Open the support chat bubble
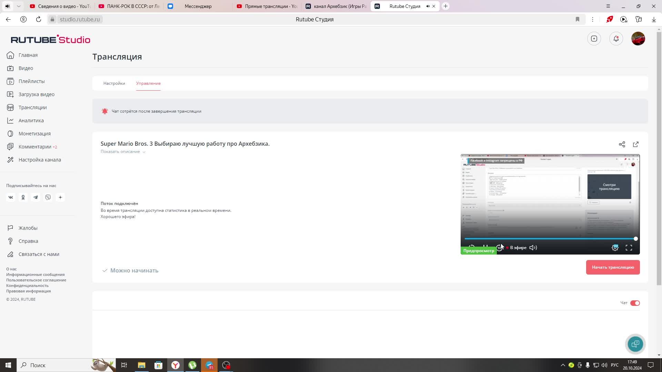This screenshot has width=662, height=372. [635, 344]
